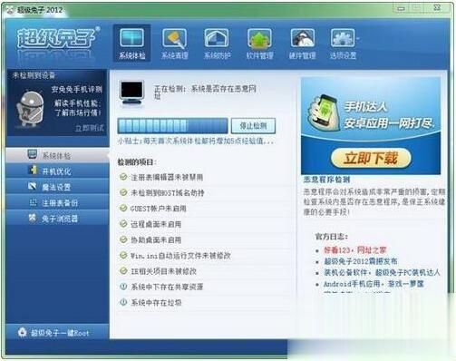Click the 立即测试 link in phone panel
Image resolution: width=456 pixels, height=361 pixels.
point(89,128)
